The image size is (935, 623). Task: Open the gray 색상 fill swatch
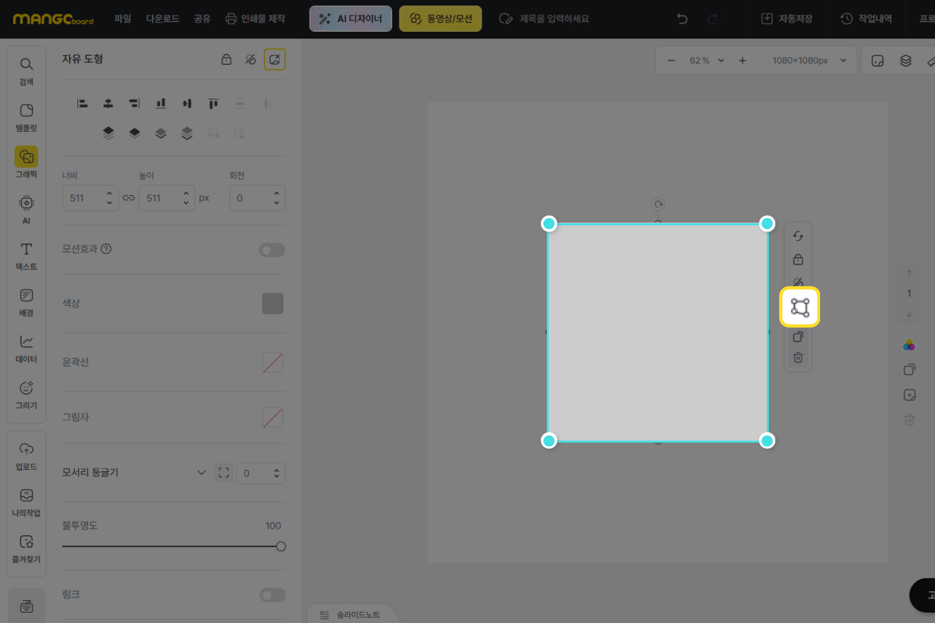(x=273, y=304)
